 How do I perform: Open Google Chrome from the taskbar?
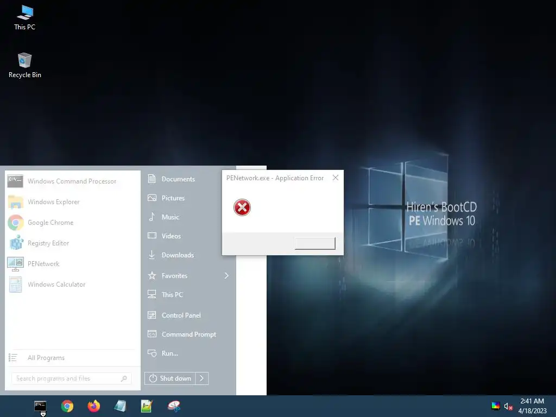67,406
